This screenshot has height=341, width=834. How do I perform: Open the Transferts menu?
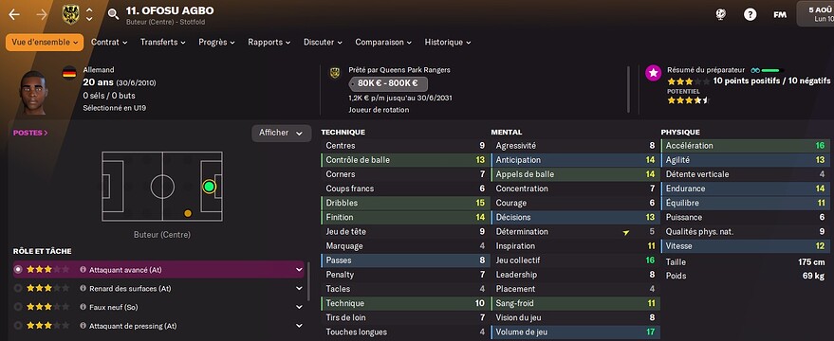tap(163, 42)
